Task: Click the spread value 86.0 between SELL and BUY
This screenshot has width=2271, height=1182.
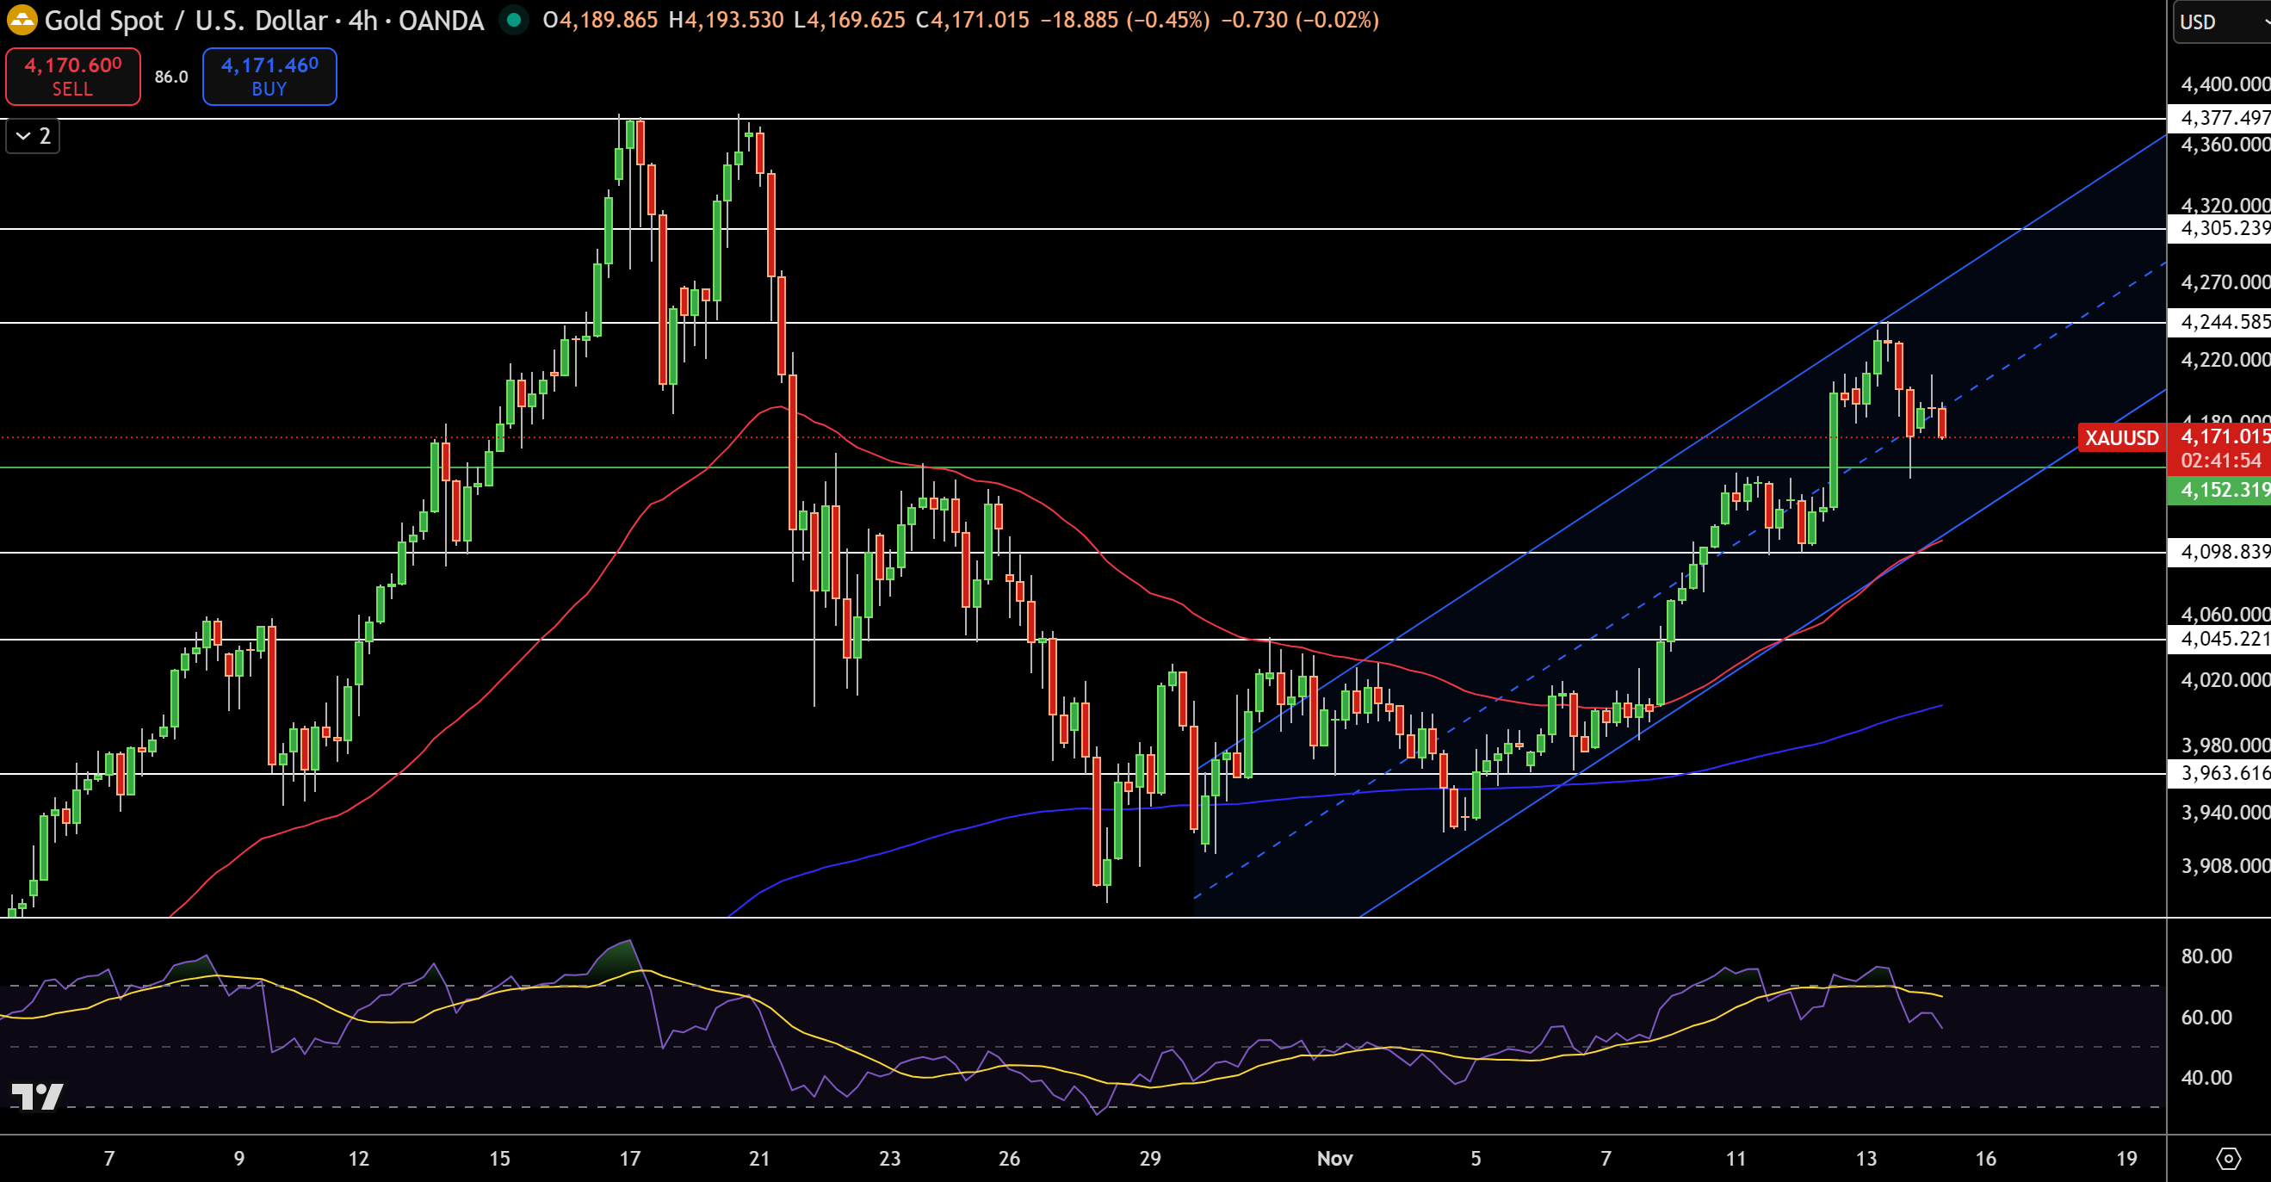Action: point(170,77)
